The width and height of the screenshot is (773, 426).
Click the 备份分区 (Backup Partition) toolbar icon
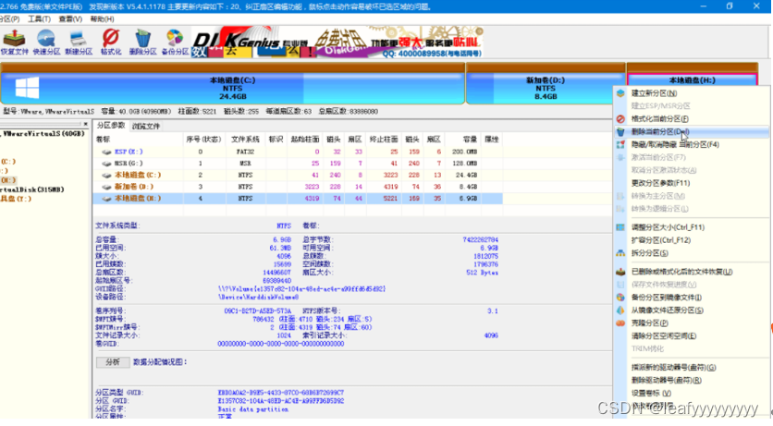coord(175,42)
